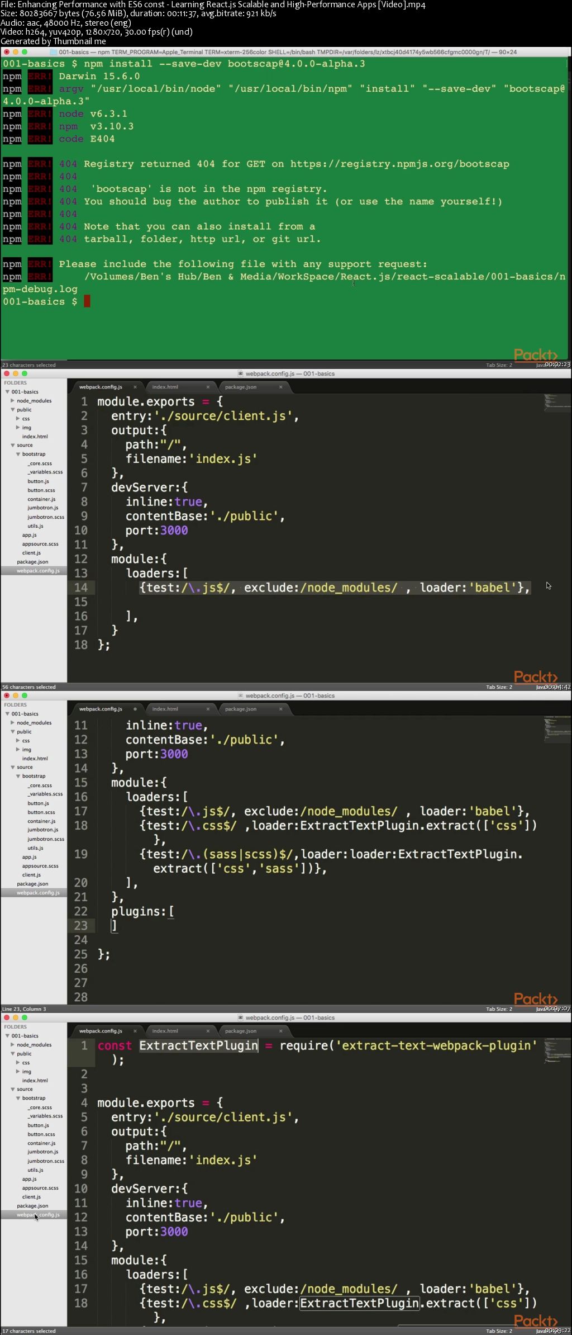
Task: Click the minimap in the 00:04:42 frame
Action: pyautogui.click(x=557, y=403)
